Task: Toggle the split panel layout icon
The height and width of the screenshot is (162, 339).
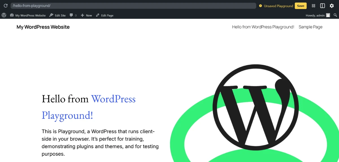Action: tap(322, 6)
